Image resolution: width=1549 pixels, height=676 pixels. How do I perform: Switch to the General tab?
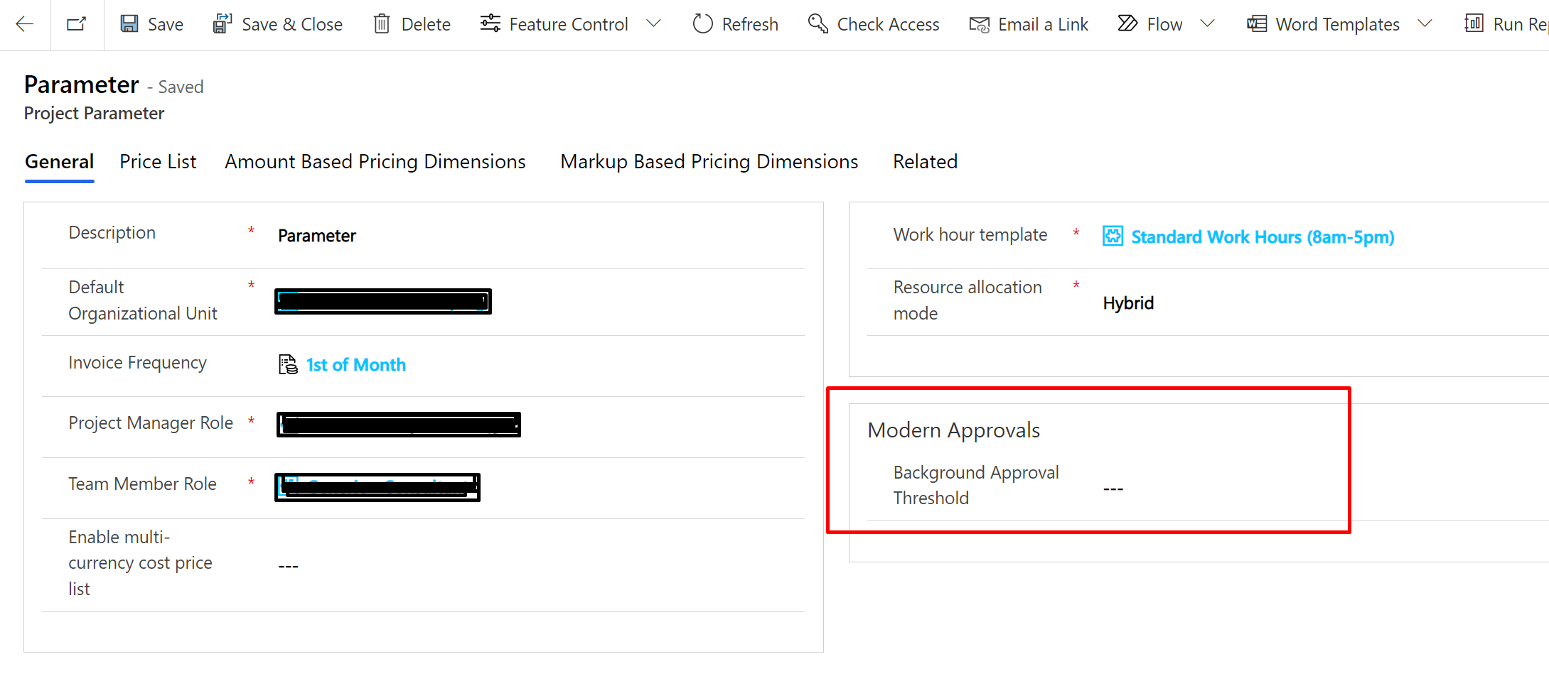coord(60,162)
